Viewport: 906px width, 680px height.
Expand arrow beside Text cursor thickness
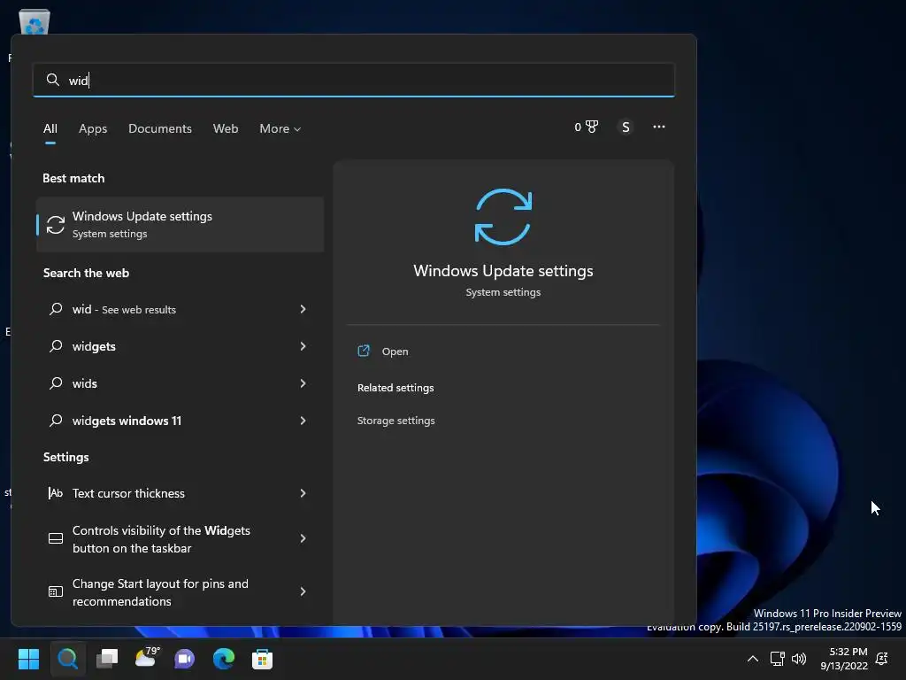click(x=303, y=493)
